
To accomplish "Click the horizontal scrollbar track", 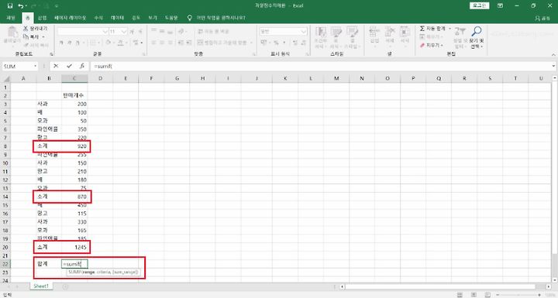I will (x=445, y=286).
